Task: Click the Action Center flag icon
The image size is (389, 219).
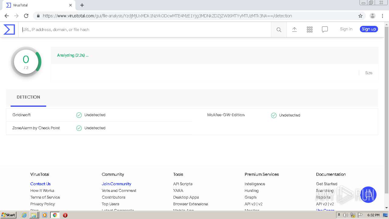Action: [360, 215]
